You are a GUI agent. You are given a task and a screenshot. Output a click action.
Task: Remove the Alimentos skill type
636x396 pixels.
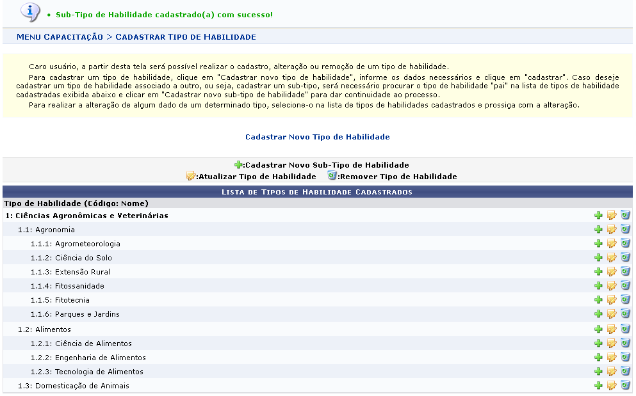click(625, 329)
